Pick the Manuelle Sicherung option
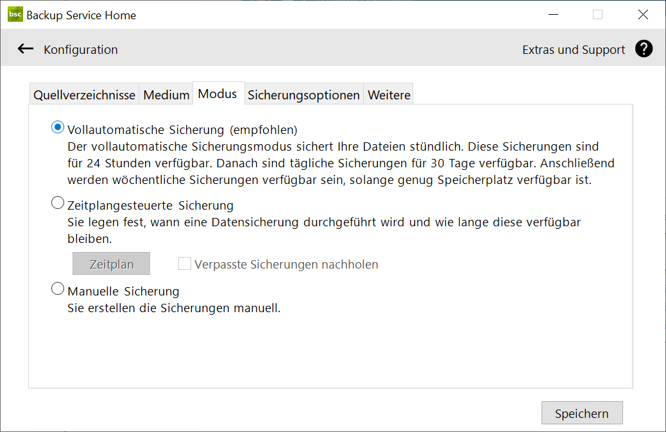 tap(58, 290)
